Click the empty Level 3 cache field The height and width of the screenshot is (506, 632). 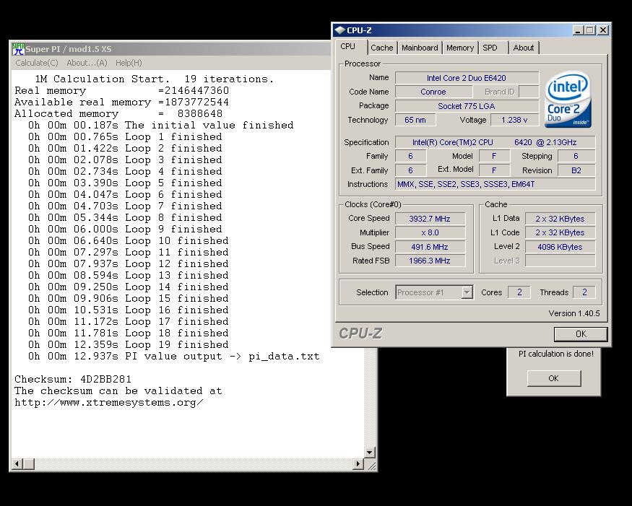pyautogui.click(x=560, y=261)
